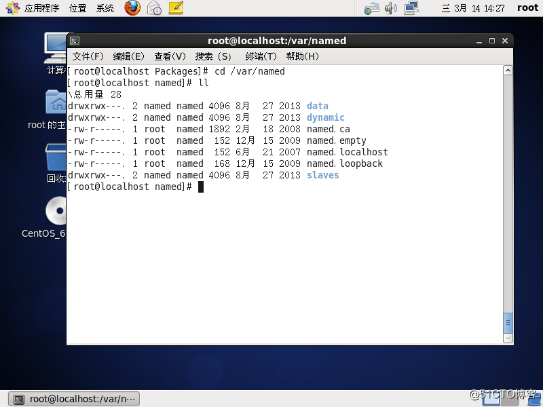Click the network connection tray icon
Viewport: 543px width, 407px height.
411,8
